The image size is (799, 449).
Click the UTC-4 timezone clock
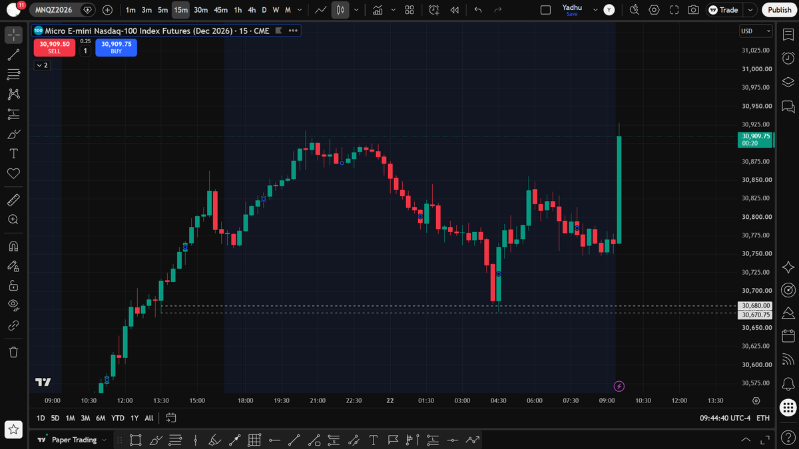(724, 418)
